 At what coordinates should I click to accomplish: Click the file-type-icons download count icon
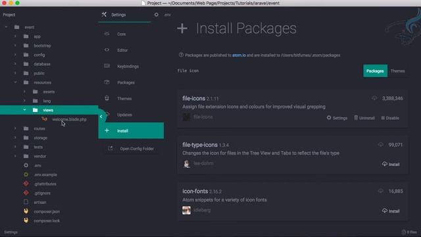pos(381,145)
